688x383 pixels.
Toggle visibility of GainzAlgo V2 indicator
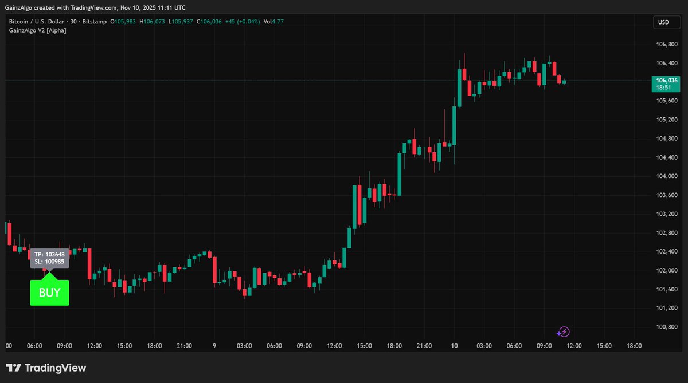75,30
